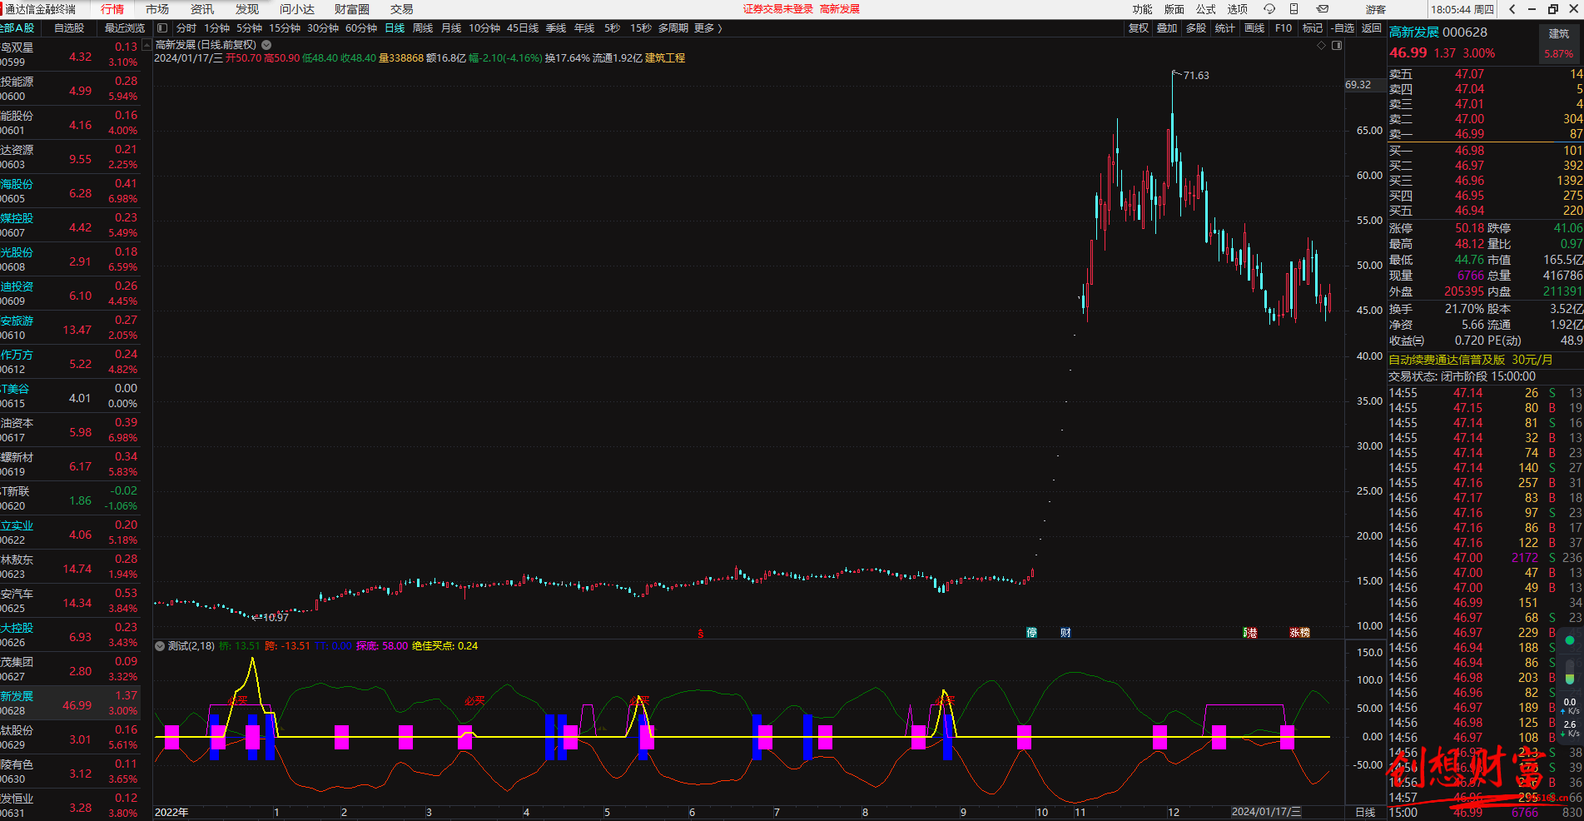Select the 月线 chart period
1584x821 pixels.
point(451,28)
